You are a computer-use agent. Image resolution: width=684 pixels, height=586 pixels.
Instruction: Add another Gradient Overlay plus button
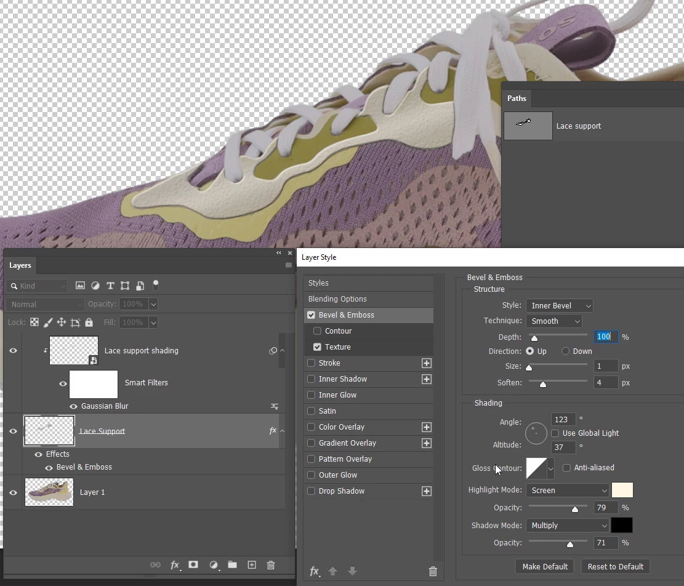(427, 443)
